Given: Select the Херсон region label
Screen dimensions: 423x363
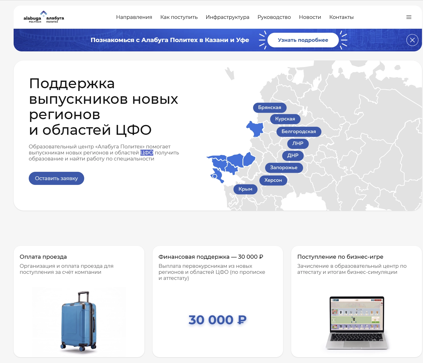Looking at the screenshot, I should click(273, 180).
